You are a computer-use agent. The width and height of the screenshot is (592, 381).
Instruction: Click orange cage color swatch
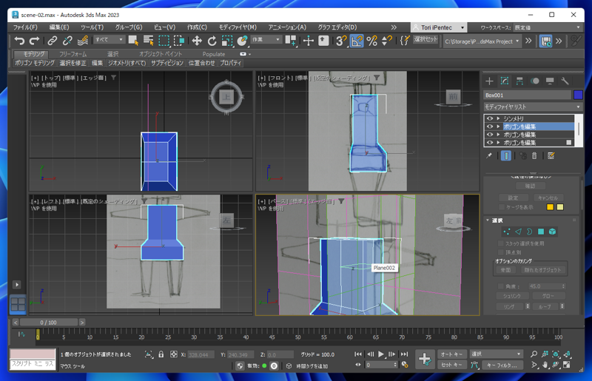coord(550,207)
